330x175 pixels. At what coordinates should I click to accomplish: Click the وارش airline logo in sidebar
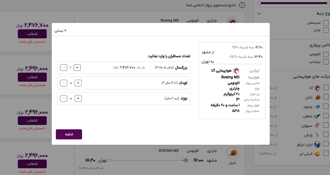point(317,135)
